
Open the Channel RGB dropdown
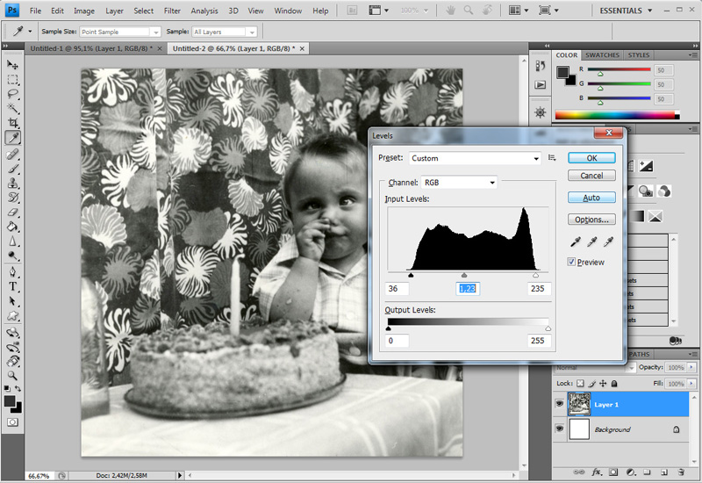coord(458,183)
